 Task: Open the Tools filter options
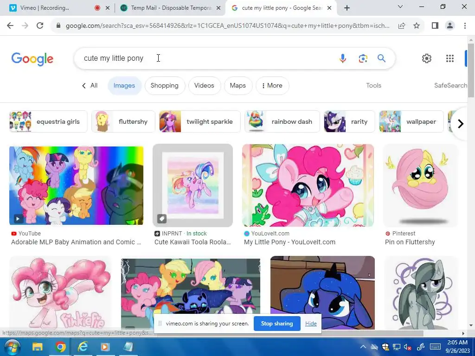pyautogui.click(x=373, y=86)
